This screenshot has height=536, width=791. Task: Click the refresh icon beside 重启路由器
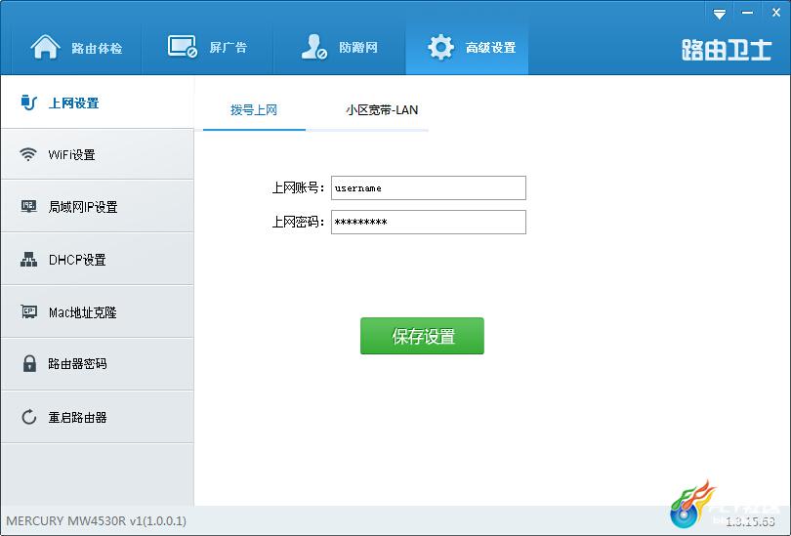pyautogui.click(x=28, y=417)
